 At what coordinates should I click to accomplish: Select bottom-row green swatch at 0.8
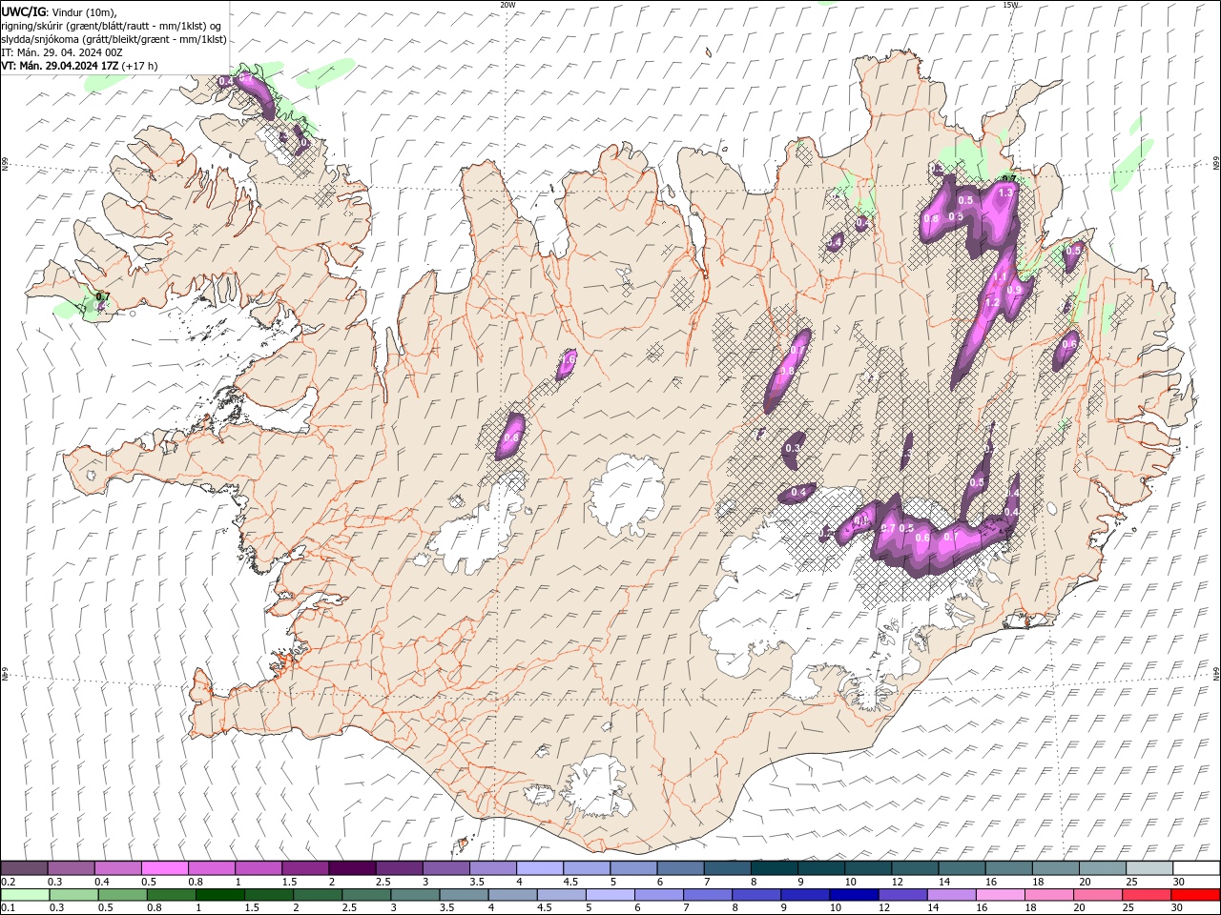click(x=171, y=895)
